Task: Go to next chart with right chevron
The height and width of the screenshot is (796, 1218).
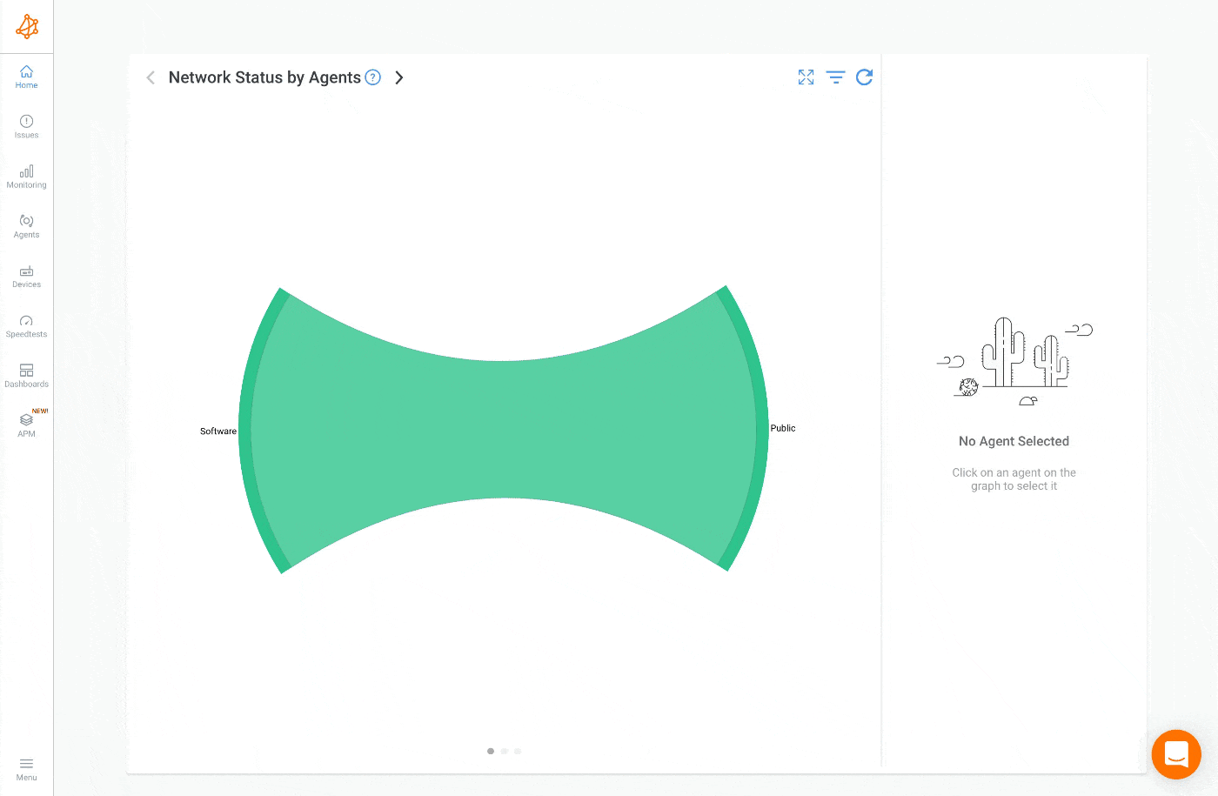Action: point(399,77)
